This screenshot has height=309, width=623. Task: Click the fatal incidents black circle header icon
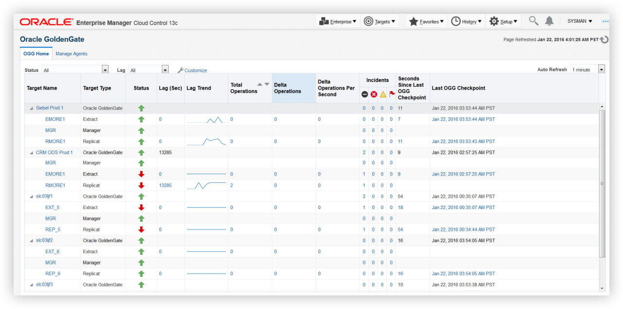364,94
